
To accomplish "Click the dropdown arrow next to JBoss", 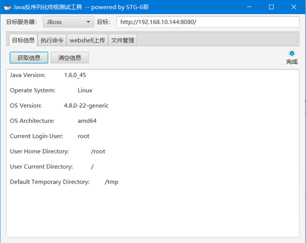I will click(88, 22).
